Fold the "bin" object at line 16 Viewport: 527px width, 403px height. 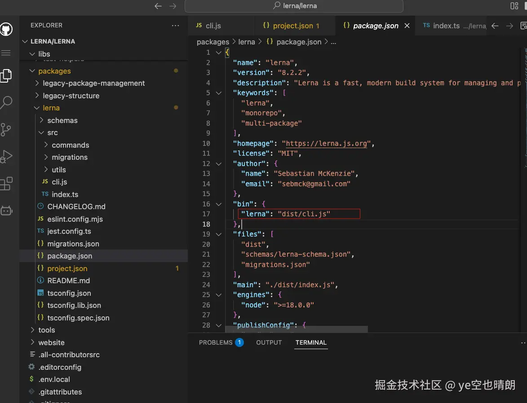click(x=219, y=204)
